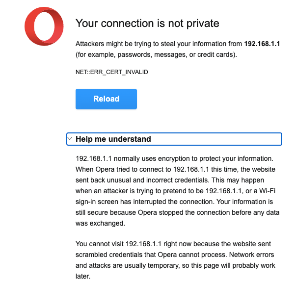The height and width of the screenshot is (283, 296).
Task: Click the chevron beside Help me understand
Action: pyautogui.click(x=70, y=139)
